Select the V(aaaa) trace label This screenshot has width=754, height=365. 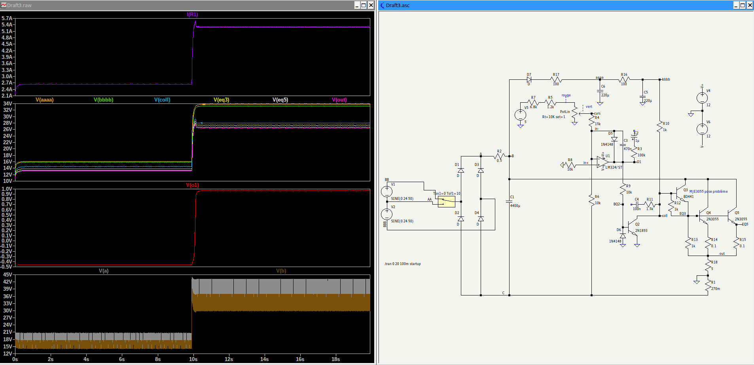point(44,100)
